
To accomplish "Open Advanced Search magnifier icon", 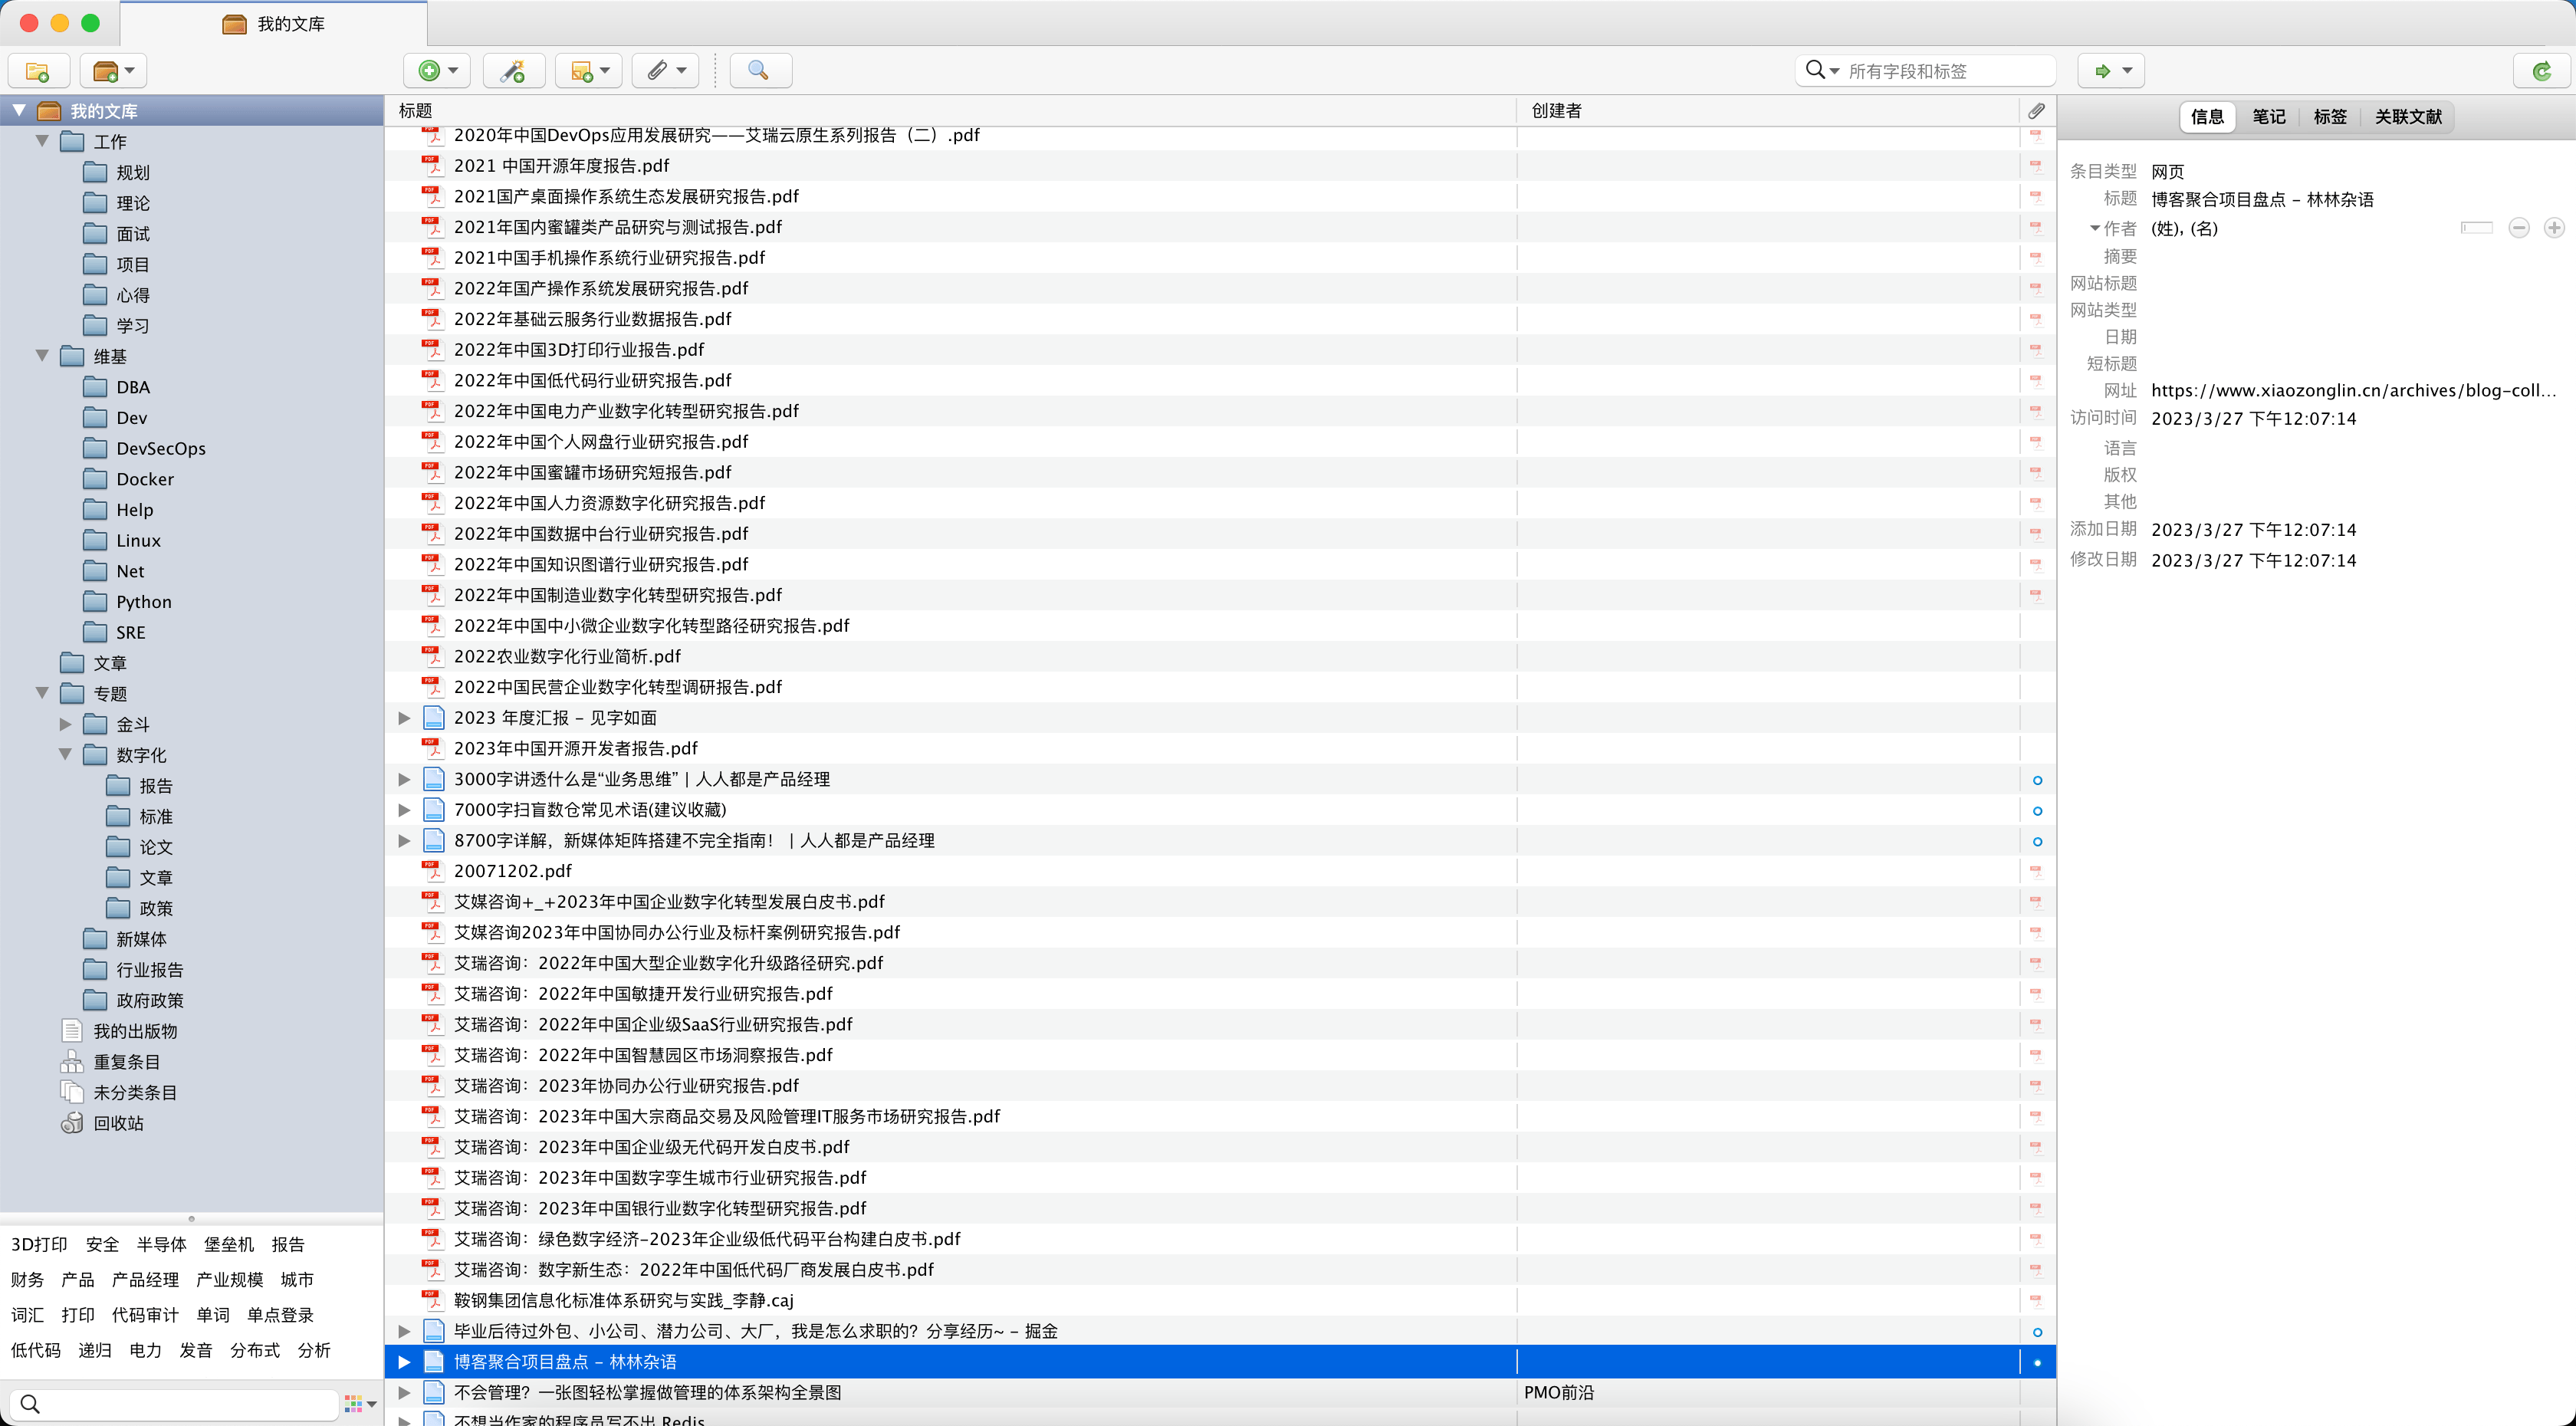I will click(x=759, y=71).
